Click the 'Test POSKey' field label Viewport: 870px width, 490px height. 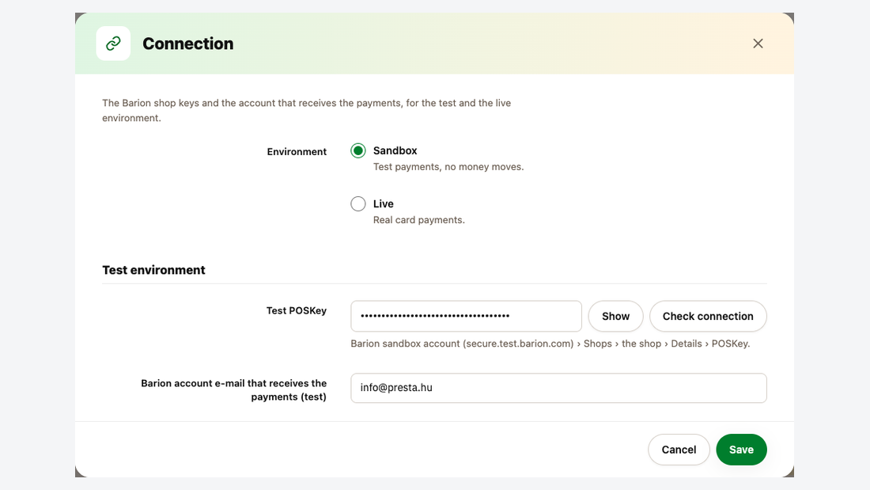click(297, 310)
